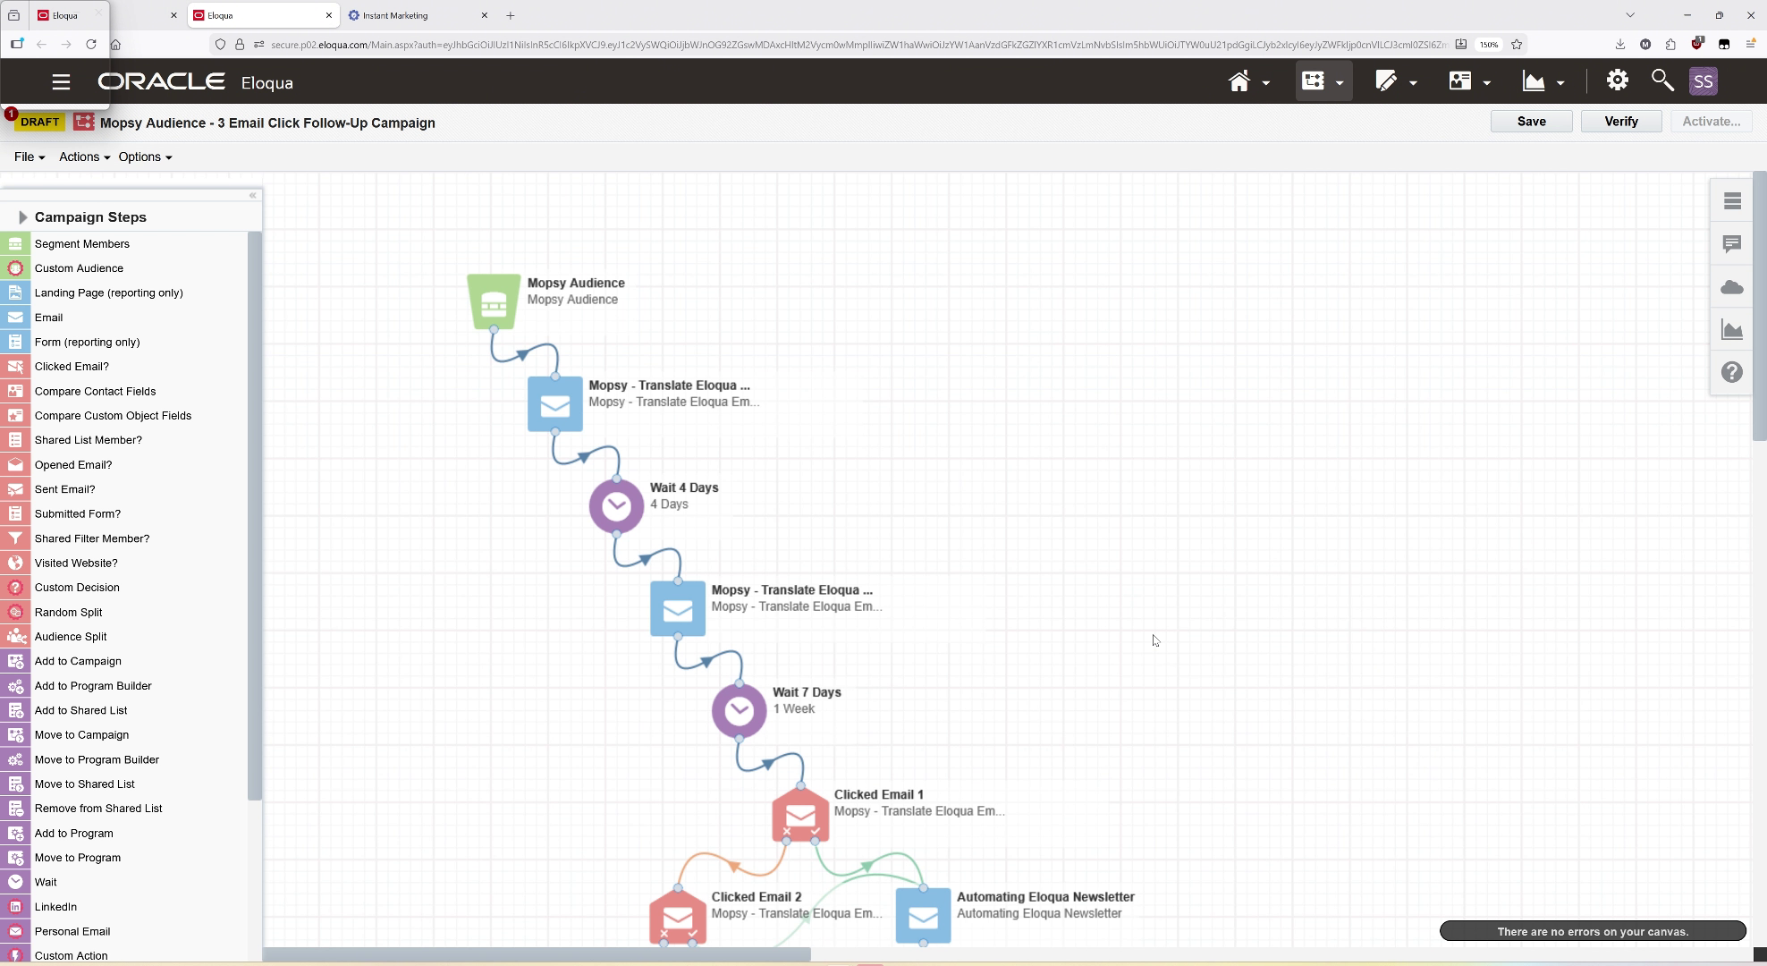This screenshot has height=966, width=1767.
Task: Select the Wait 4 Days clock step
Action: click(616, 506)
